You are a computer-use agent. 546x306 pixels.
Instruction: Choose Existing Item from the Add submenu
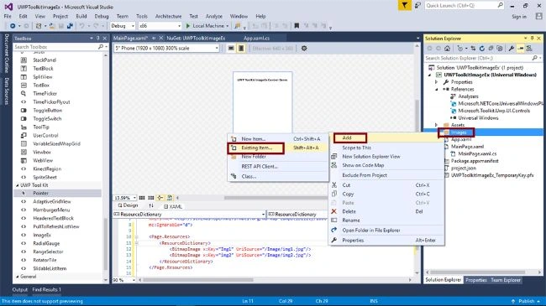pos(256,148)
